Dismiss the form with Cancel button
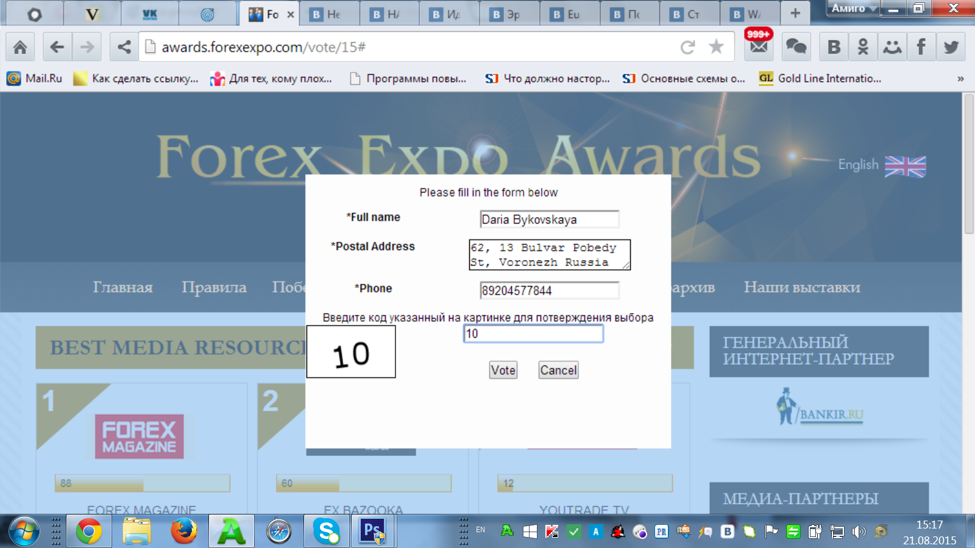Viewport: 975px width, 548px height. point(558,370)
